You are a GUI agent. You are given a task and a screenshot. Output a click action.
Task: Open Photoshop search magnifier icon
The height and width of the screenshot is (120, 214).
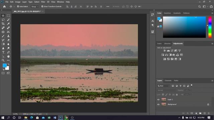point(199,7)
